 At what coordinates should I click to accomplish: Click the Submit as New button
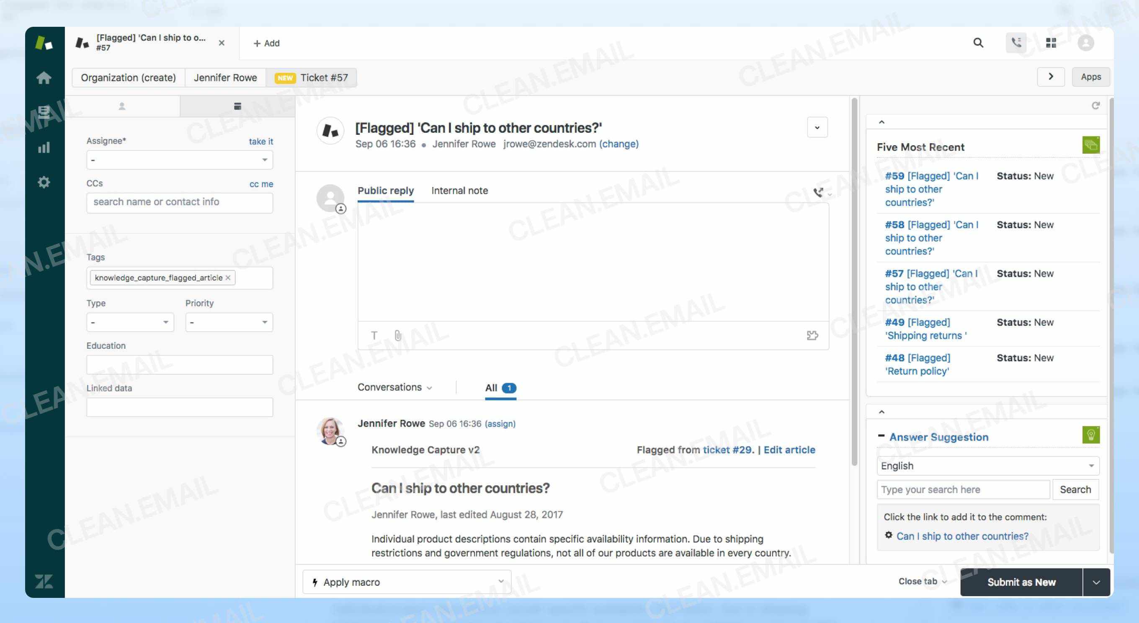click(1021, 582)
